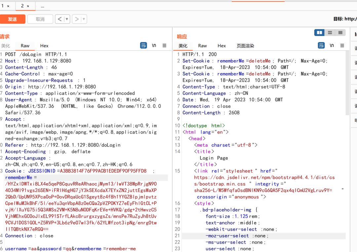
Task: Click the response panel vertical scrollbar
Action: (347, 83)
